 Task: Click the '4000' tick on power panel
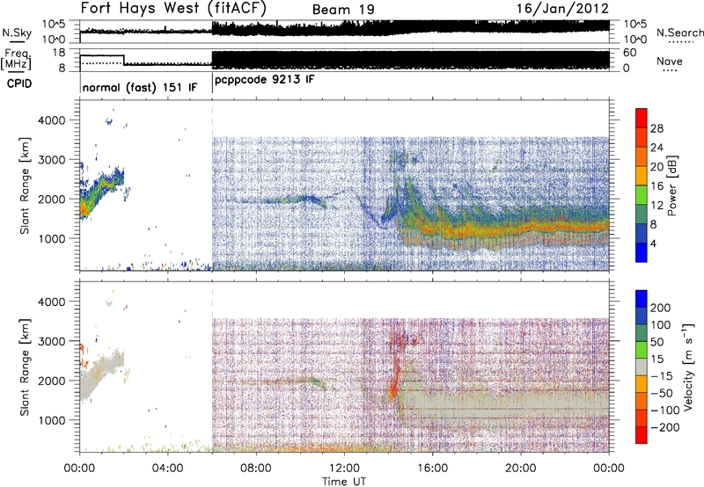click(x=52, y=120)
